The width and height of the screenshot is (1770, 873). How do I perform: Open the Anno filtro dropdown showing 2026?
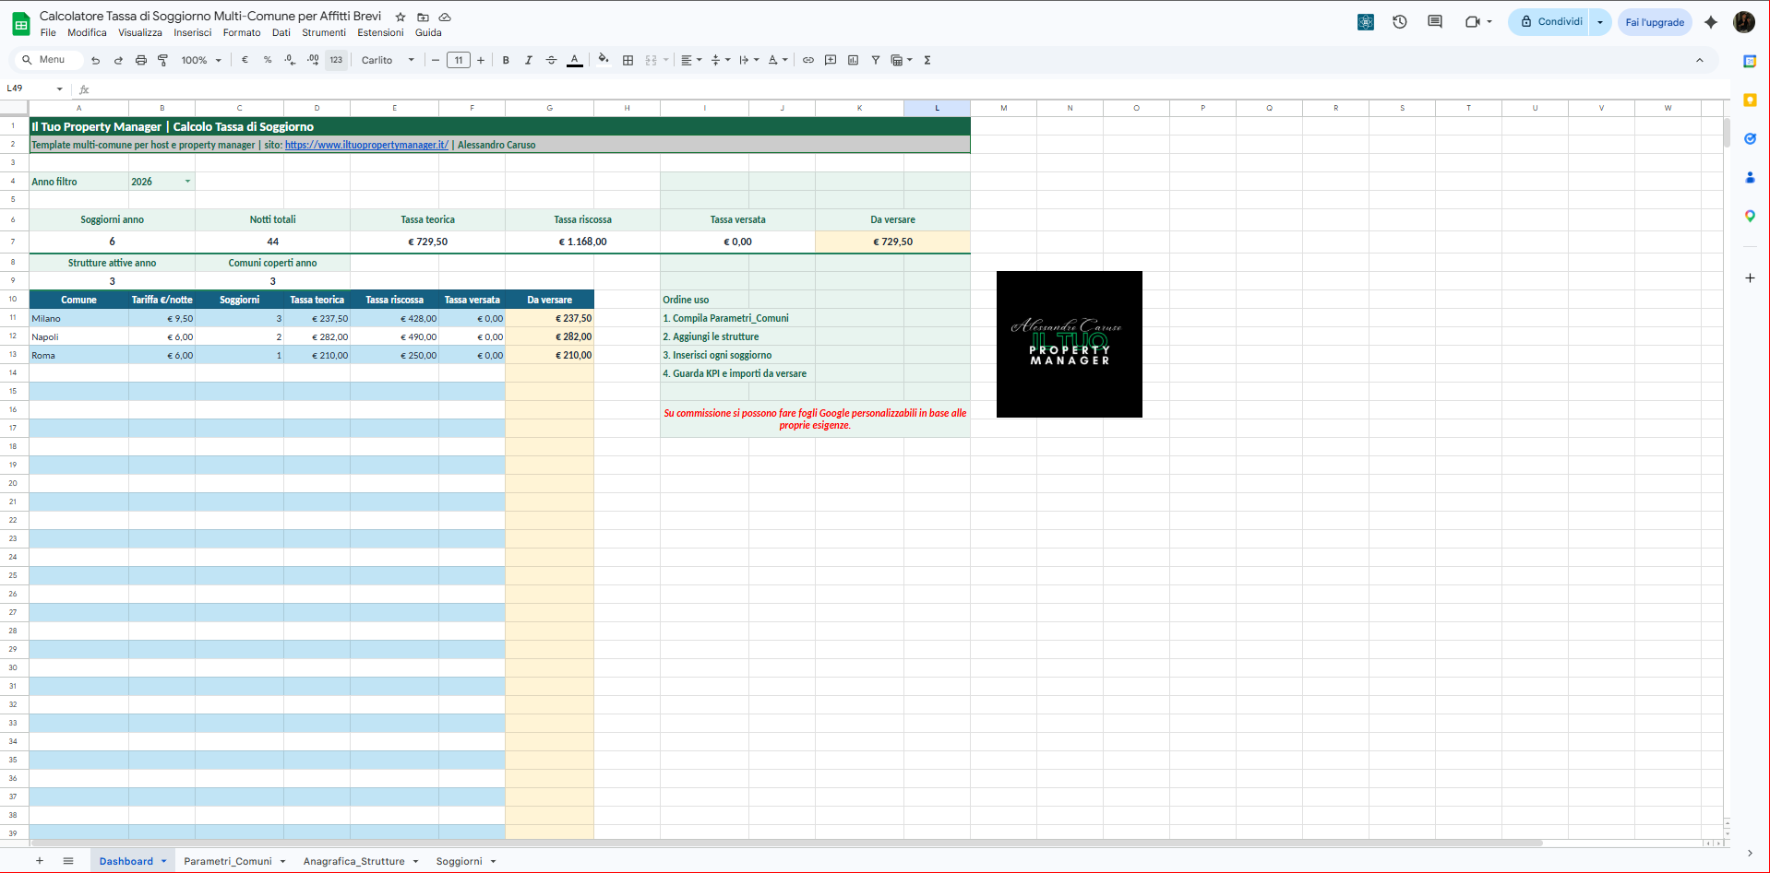[x=187, y=181]
